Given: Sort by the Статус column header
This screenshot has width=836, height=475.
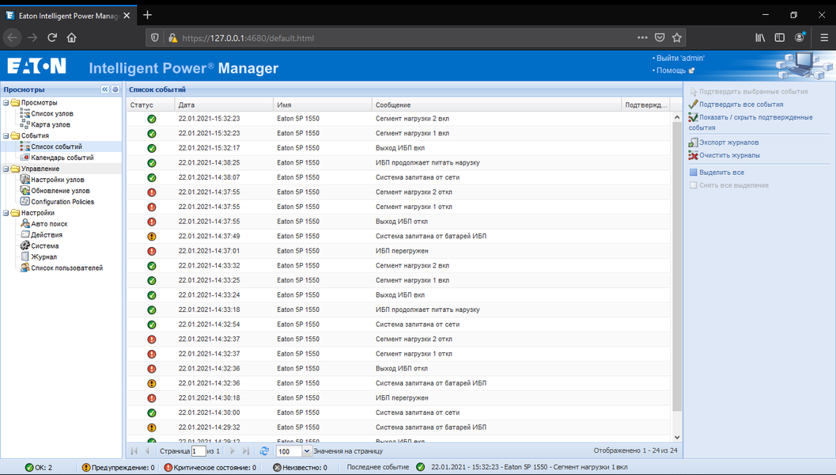Looking at the screenshot, I should [x=151, y=105].
